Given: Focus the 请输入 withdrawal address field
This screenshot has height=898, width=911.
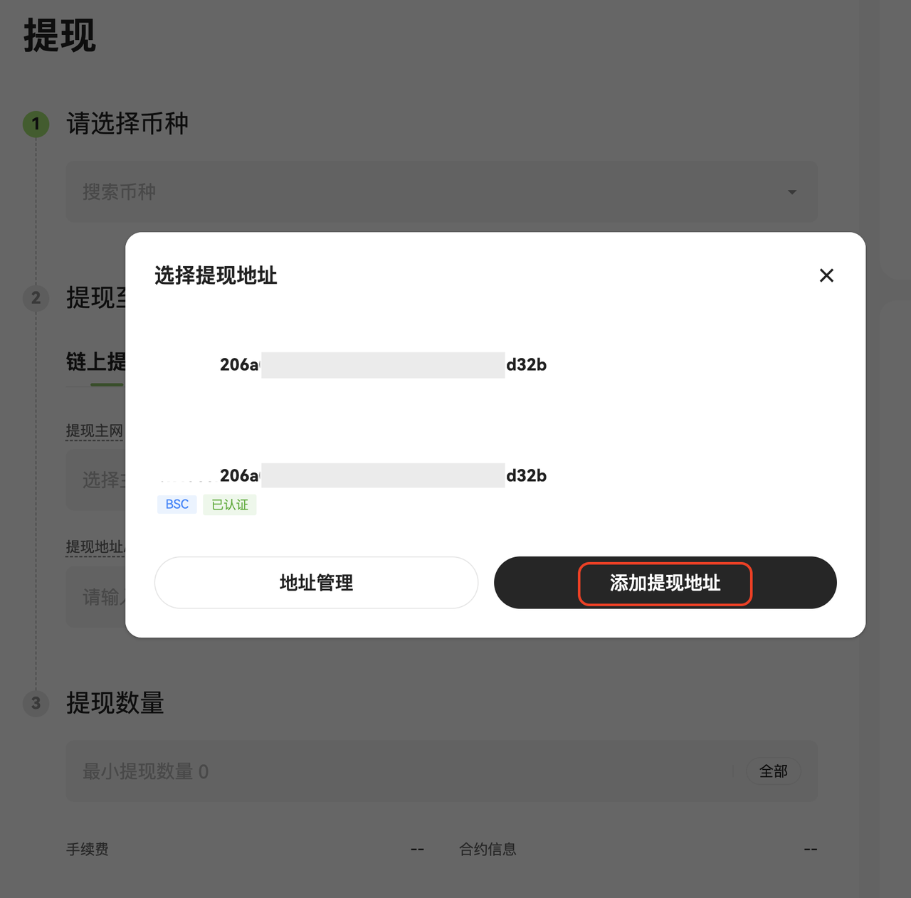Looking at the screenshot, I should tap(100, 597).
